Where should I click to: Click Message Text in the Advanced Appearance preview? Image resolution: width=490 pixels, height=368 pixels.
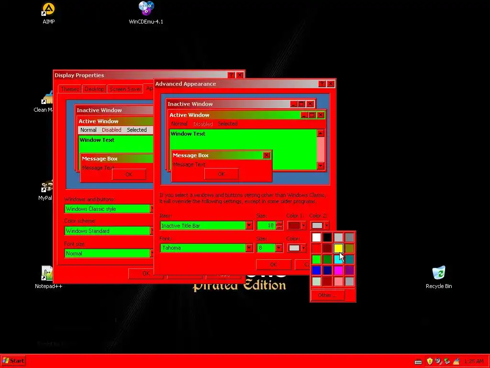click(x=189, y=164)
